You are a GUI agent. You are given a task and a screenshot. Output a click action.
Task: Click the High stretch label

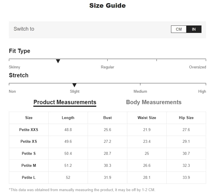coord(202,91)
